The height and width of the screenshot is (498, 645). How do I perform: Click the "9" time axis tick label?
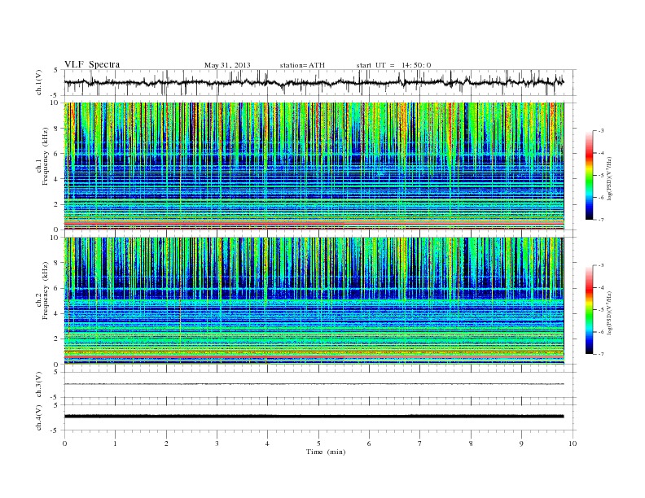click(521, 443)
